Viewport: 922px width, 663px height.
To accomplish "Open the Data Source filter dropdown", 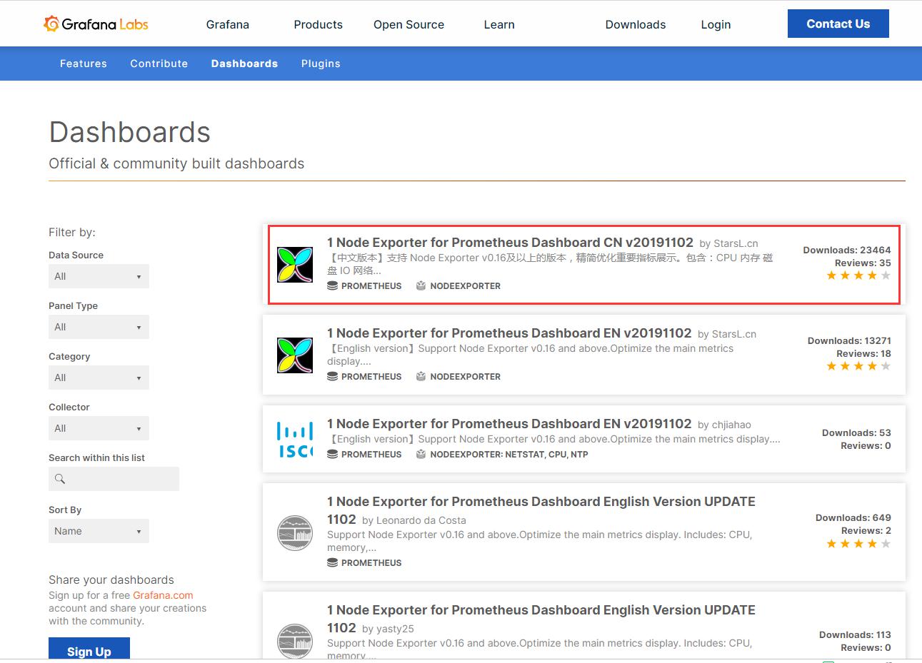I will 99,276.
